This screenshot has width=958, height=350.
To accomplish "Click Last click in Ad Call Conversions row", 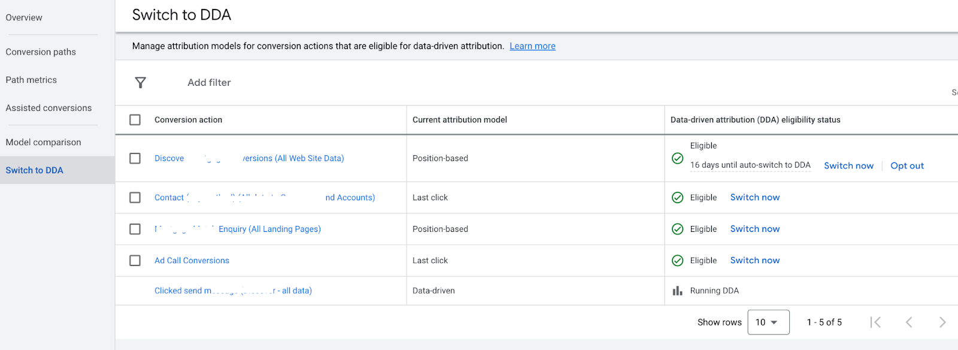I will (x=430, y=261).
